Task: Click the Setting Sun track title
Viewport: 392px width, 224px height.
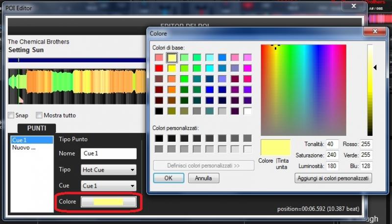Action: [26, 50]
